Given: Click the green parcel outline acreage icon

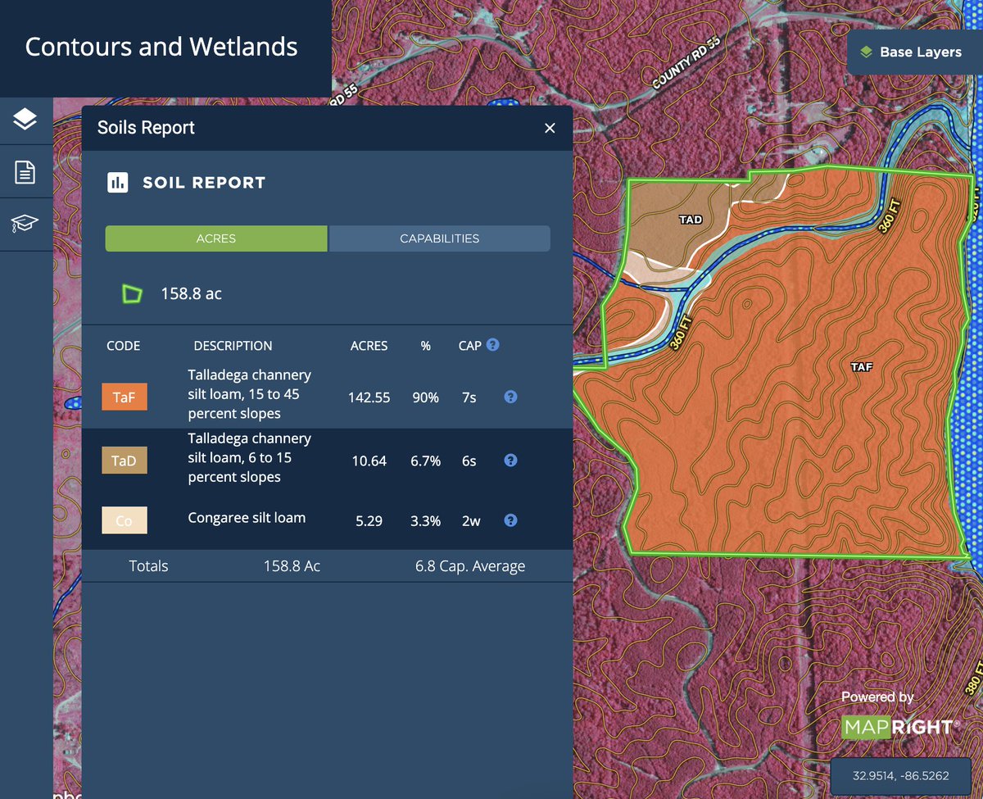Looking at the screenshot, I should (131, 293).
